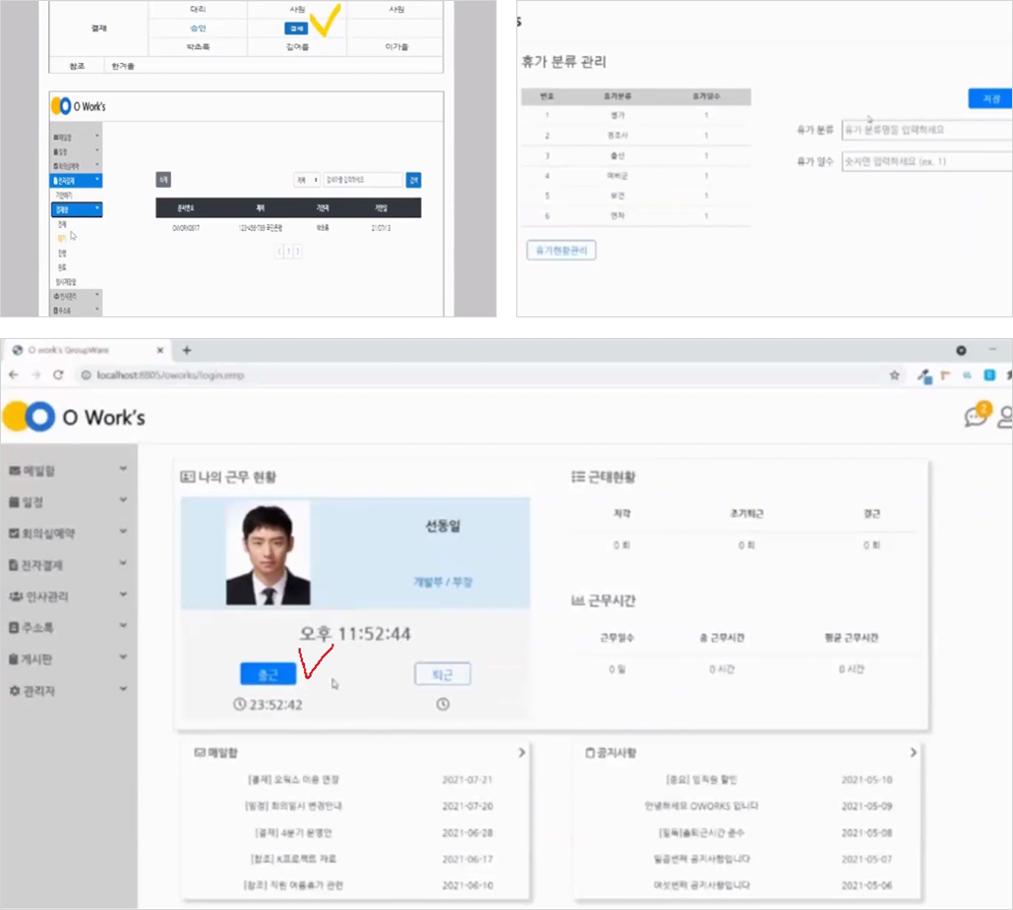The height and width of the screenshot is (910, 1013).
Task: Open a new browser tab with plus icon
Action: click(187, 351)
